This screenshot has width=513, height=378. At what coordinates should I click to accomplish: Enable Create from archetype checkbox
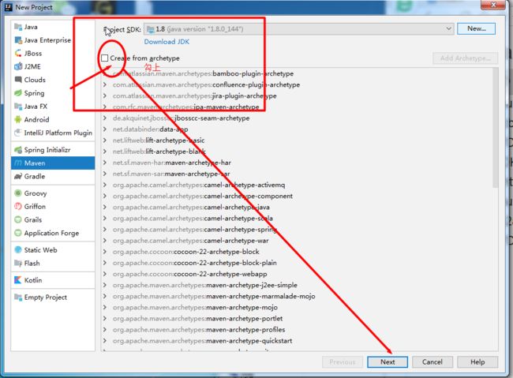coord(105,58)
